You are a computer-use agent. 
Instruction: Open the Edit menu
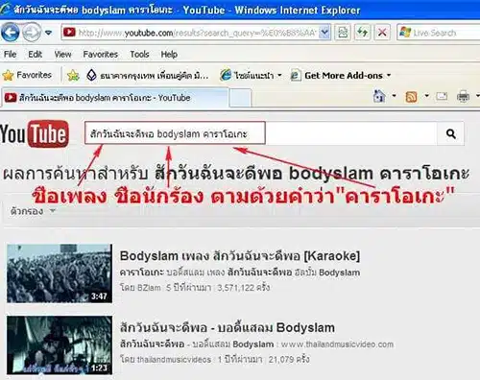pyautogui.click(x=36, y=55)
